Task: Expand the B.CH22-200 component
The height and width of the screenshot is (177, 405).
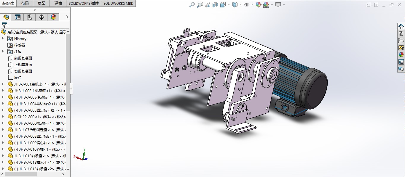Action: 3,117
